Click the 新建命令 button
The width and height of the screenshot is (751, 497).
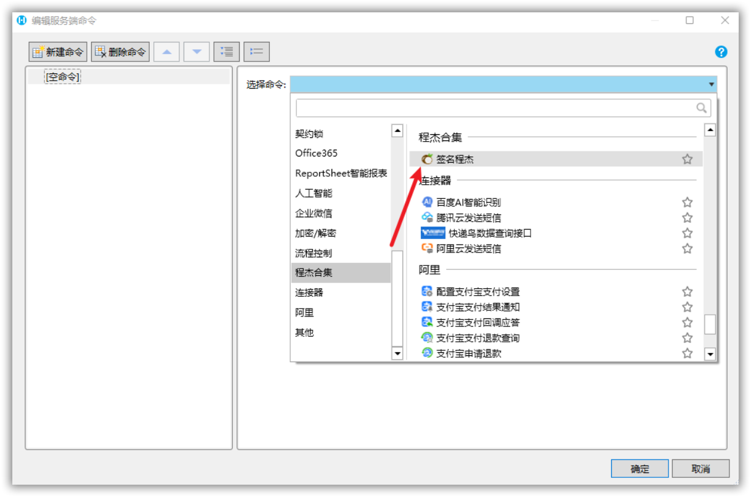pos(58,52)
